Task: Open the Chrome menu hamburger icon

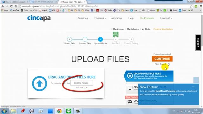Action: tap(201, 6)
